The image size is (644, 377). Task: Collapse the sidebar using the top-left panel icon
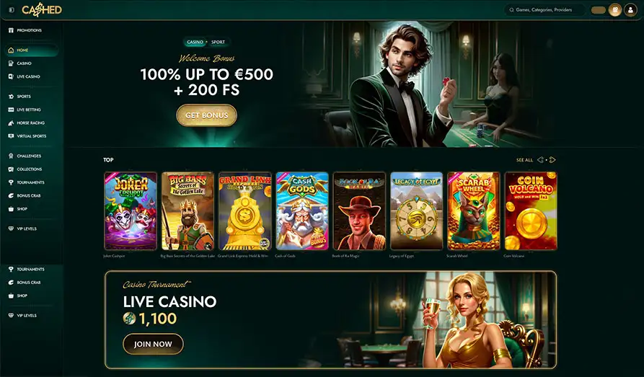pyautogui.click(x=12, y=10)
